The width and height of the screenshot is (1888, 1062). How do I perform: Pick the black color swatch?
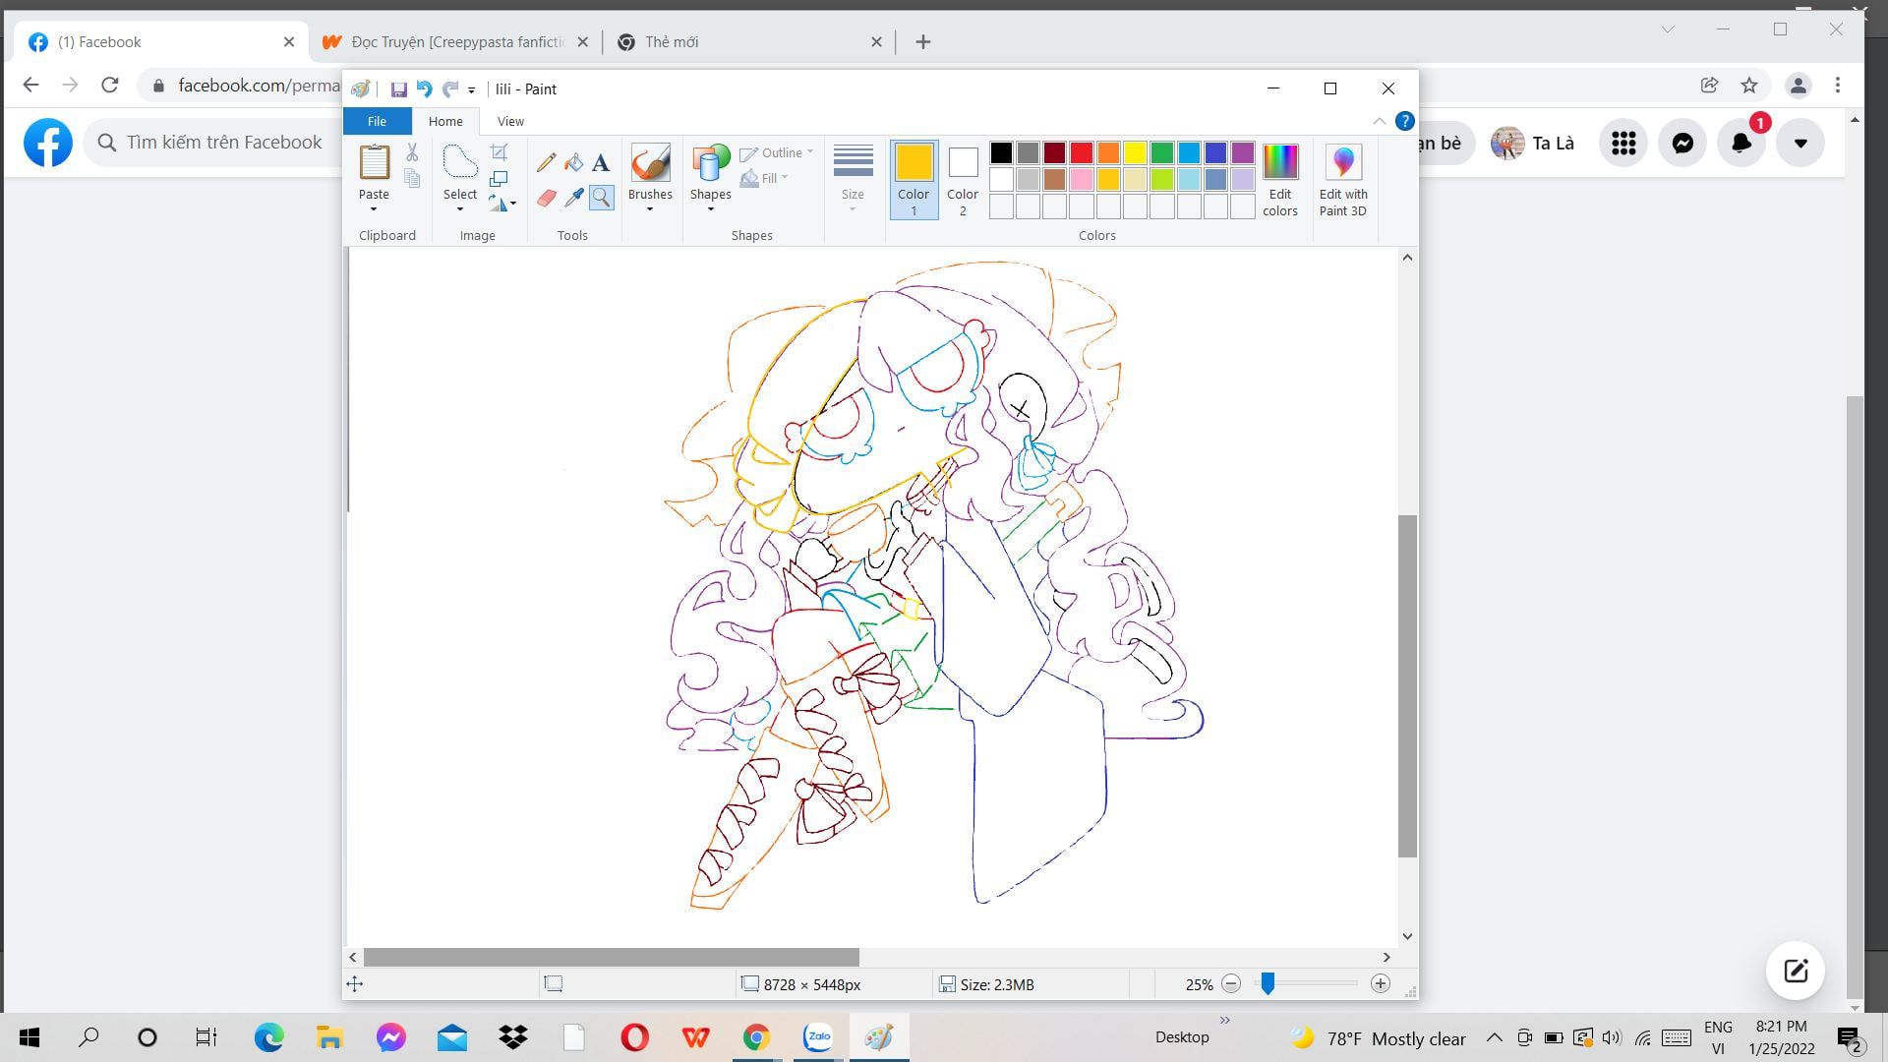[x=1001, y=152]
